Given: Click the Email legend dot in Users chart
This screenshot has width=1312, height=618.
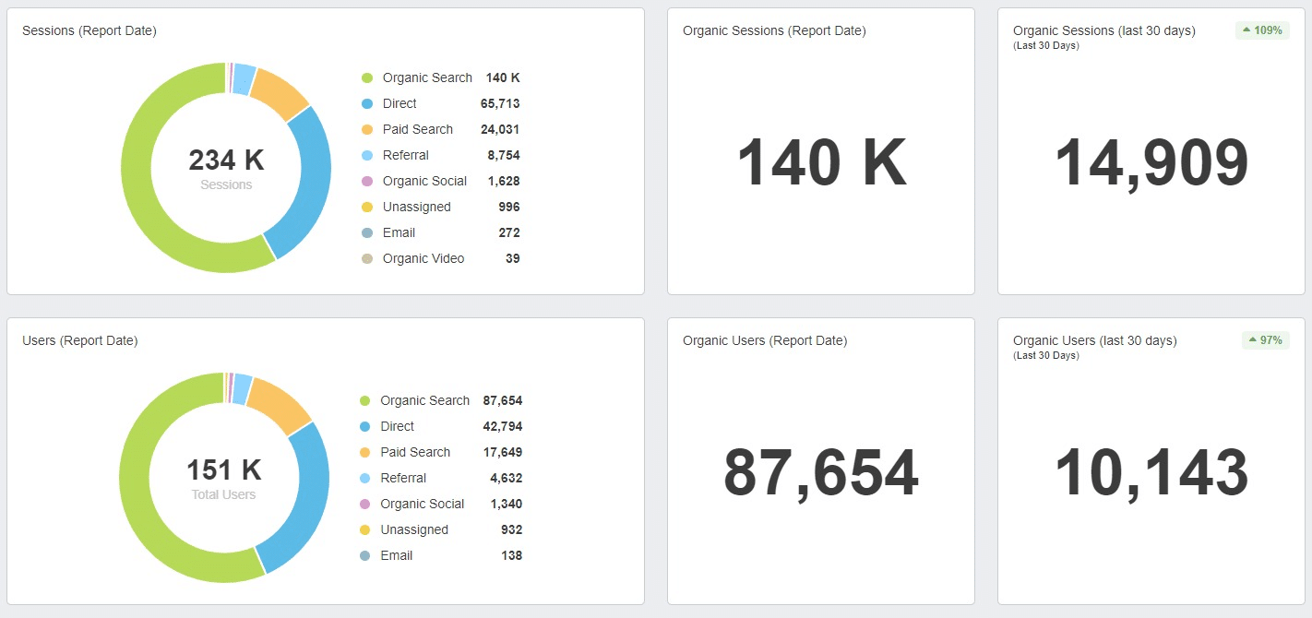Looking at the screenshot, I should [367, 555].
